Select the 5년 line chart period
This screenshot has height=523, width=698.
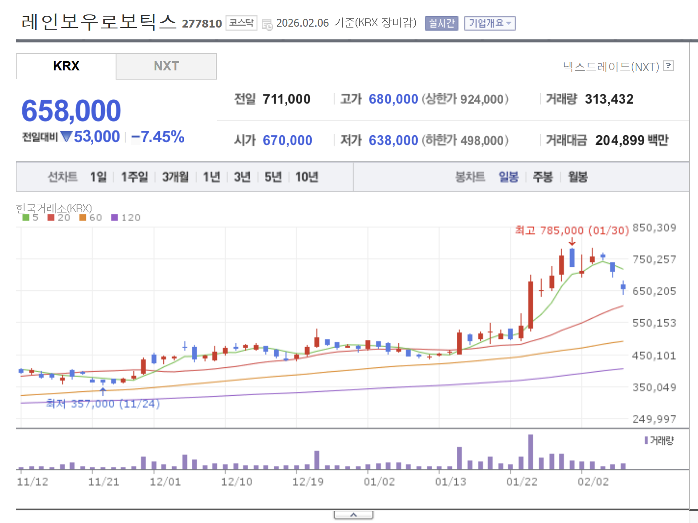click(x=273, y=177)
